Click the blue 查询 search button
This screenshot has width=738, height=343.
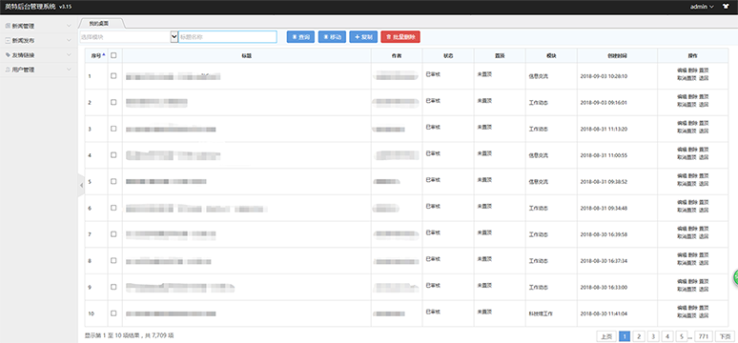pyautogui.click(x=300, y=37)
